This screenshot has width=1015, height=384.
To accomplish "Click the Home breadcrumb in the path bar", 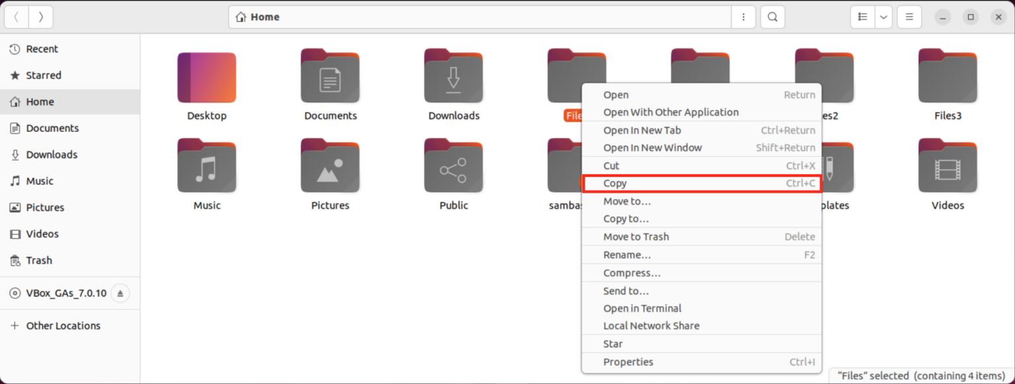I will [257, 16].
